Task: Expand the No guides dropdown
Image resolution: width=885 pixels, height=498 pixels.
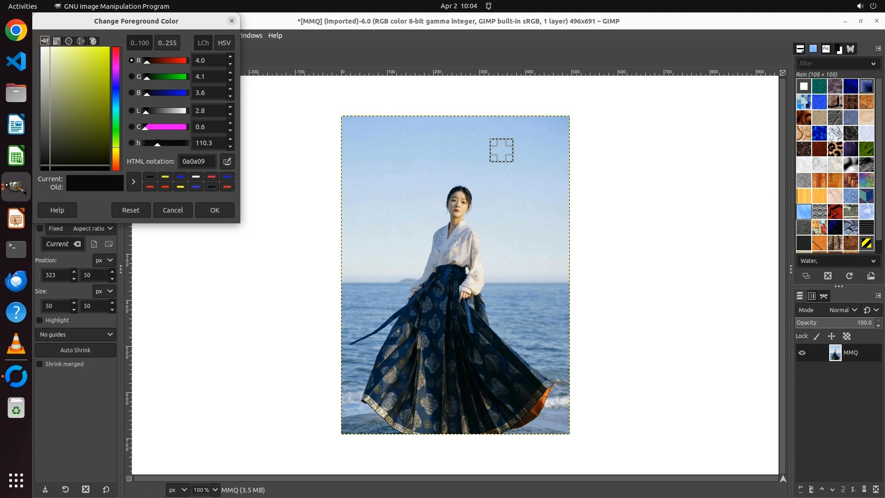Action: click(76, 335)
